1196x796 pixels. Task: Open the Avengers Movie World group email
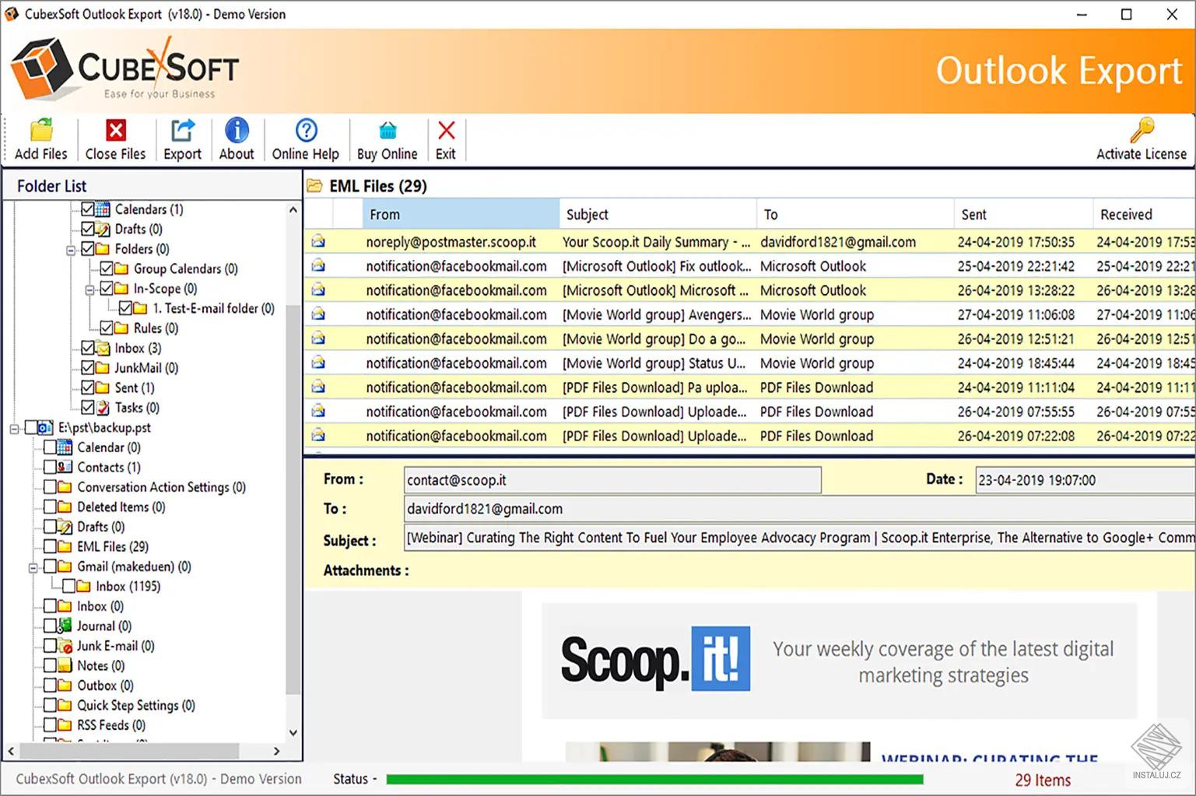click(x=749, y=315)
